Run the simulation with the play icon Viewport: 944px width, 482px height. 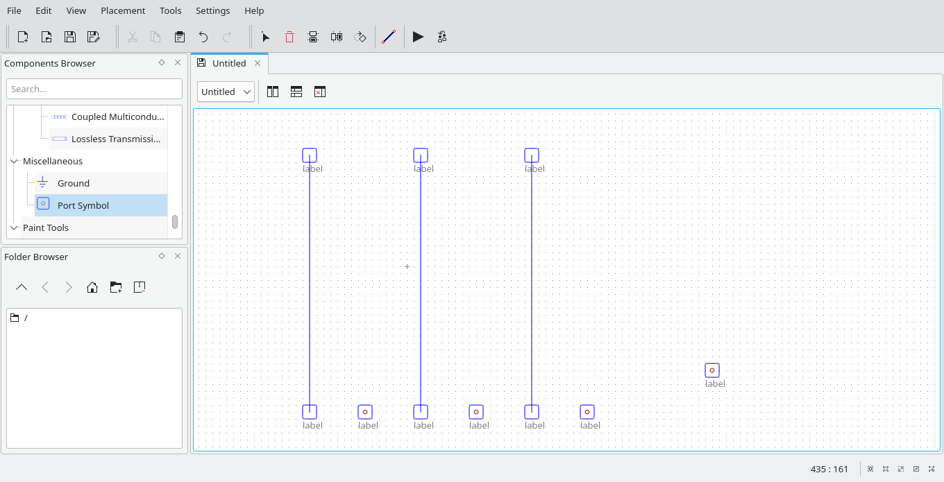click(x=418, y=37)
